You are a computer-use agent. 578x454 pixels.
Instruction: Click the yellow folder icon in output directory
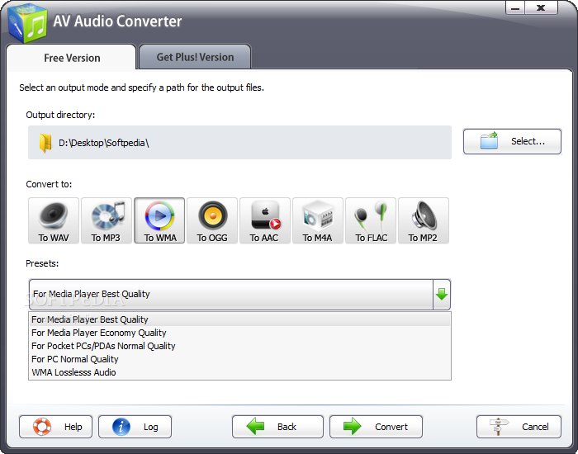click(45, 143)
